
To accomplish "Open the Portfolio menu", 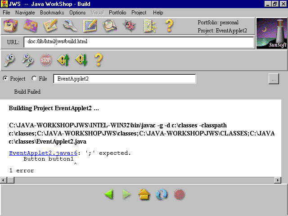I will [117, 13].
